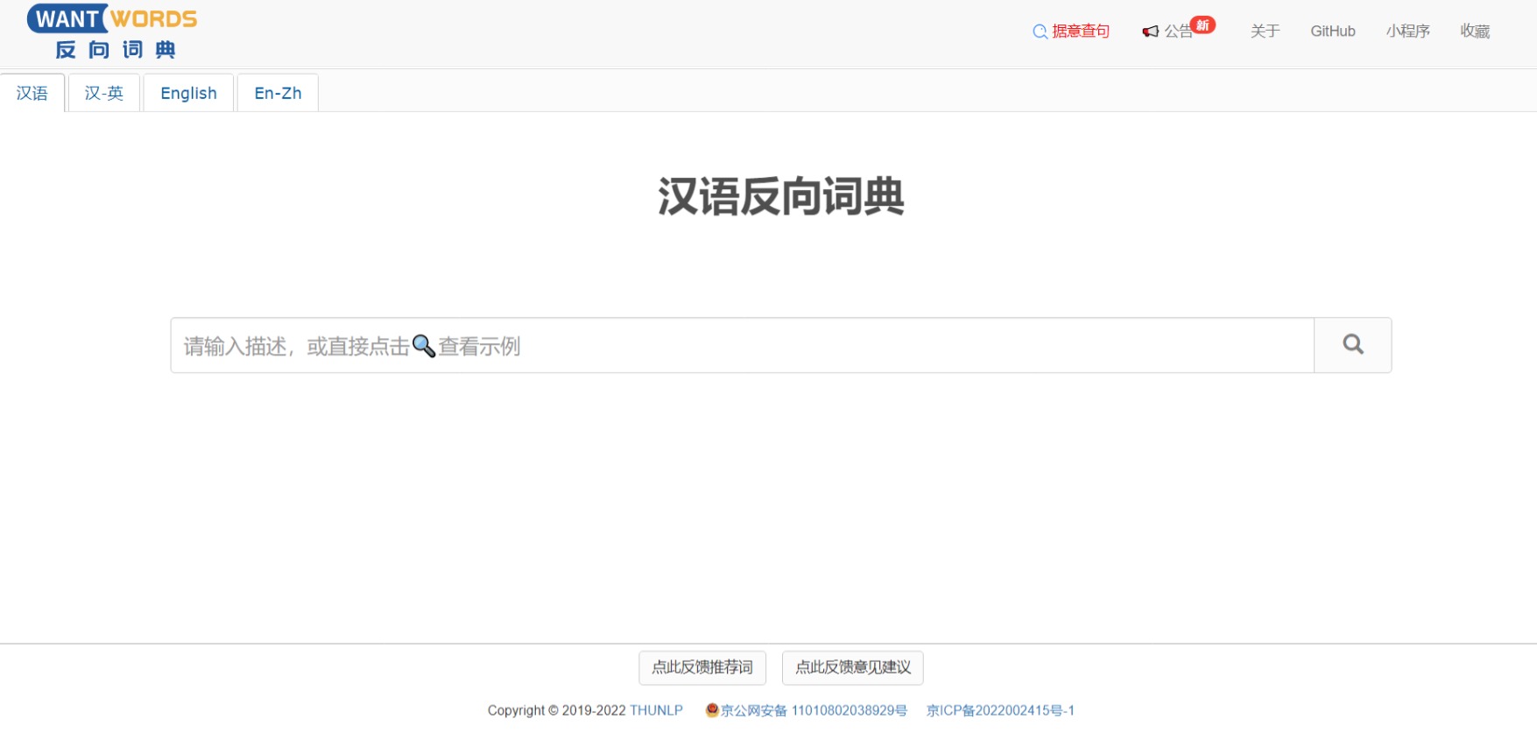1537x733 pixels.
Task: Open 京ICP备2022002415号-1 link
Action: coord(1000,710)
